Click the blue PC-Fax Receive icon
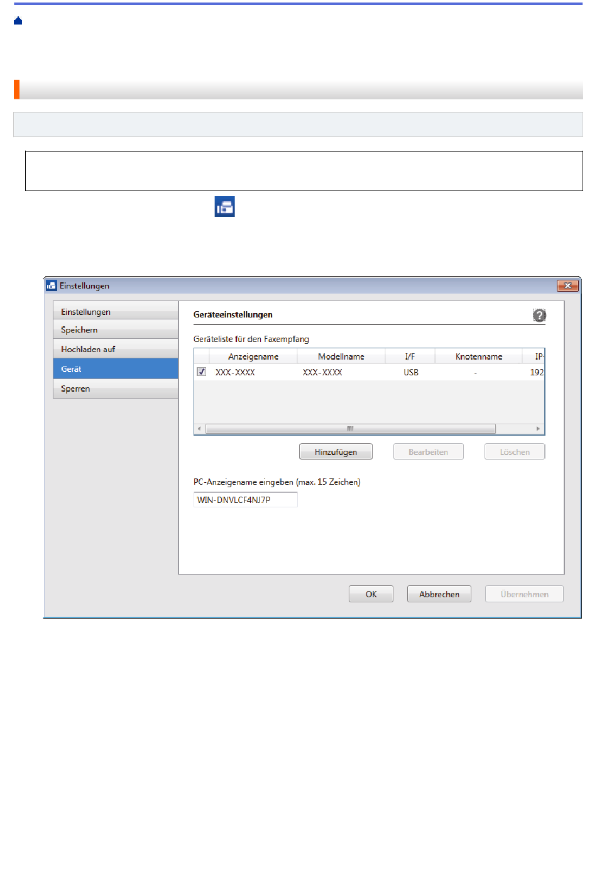The image size is (597, 872). (x=224, y=207)
